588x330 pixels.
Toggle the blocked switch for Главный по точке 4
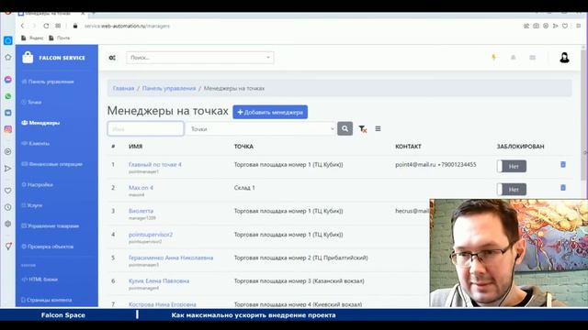tap(512, 166)
